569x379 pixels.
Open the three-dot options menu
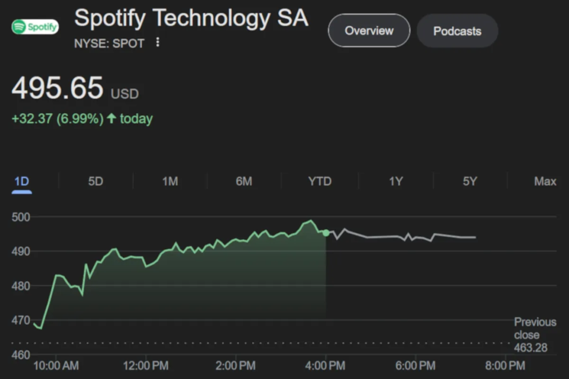coord(158,42)
